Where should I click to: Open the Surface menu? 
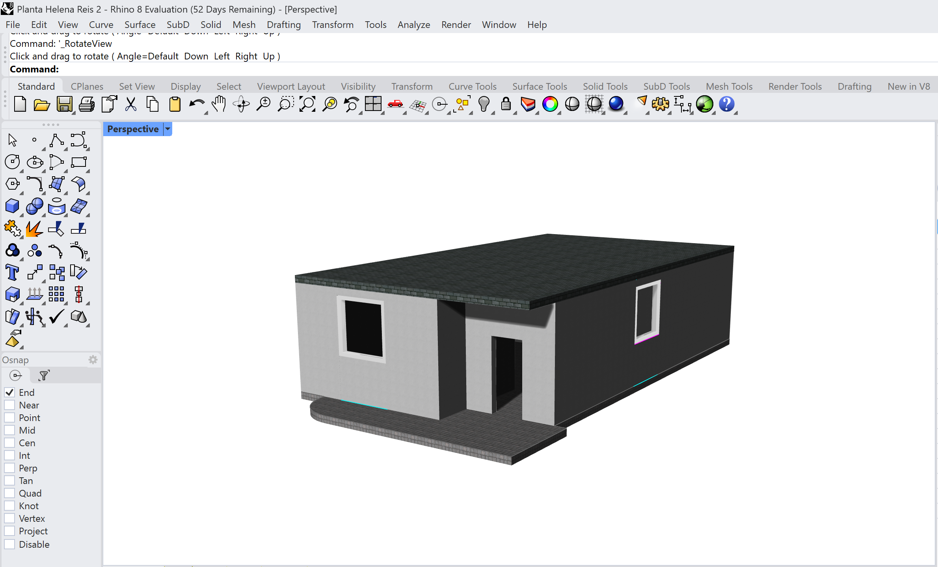click(x=140, y=24)
